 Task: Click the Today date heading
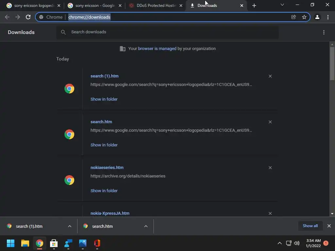62,59
